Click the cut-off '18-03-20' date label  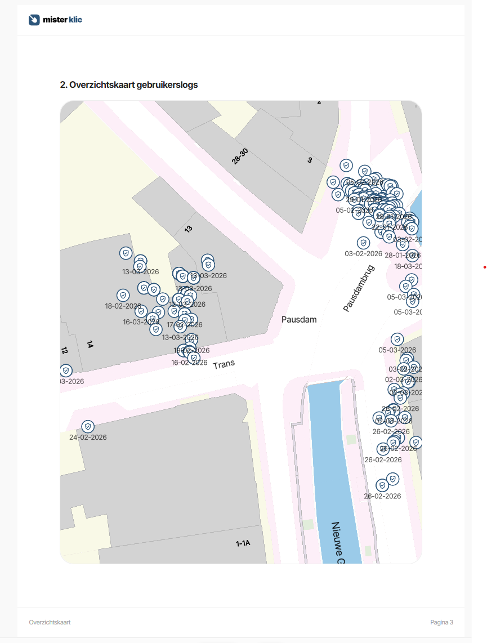pos(408,266)
